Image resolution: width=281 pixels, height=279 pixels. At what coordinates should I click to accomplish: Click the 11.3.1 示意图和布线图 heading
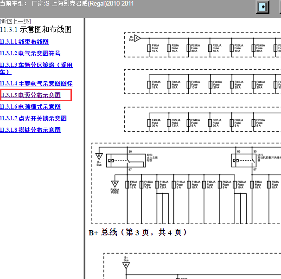pos(36,29)
